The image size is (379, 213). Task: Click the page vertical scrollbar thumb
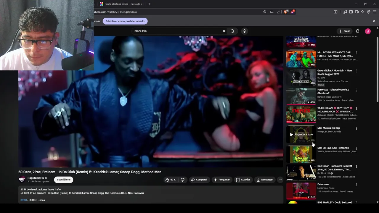point(377,70)
